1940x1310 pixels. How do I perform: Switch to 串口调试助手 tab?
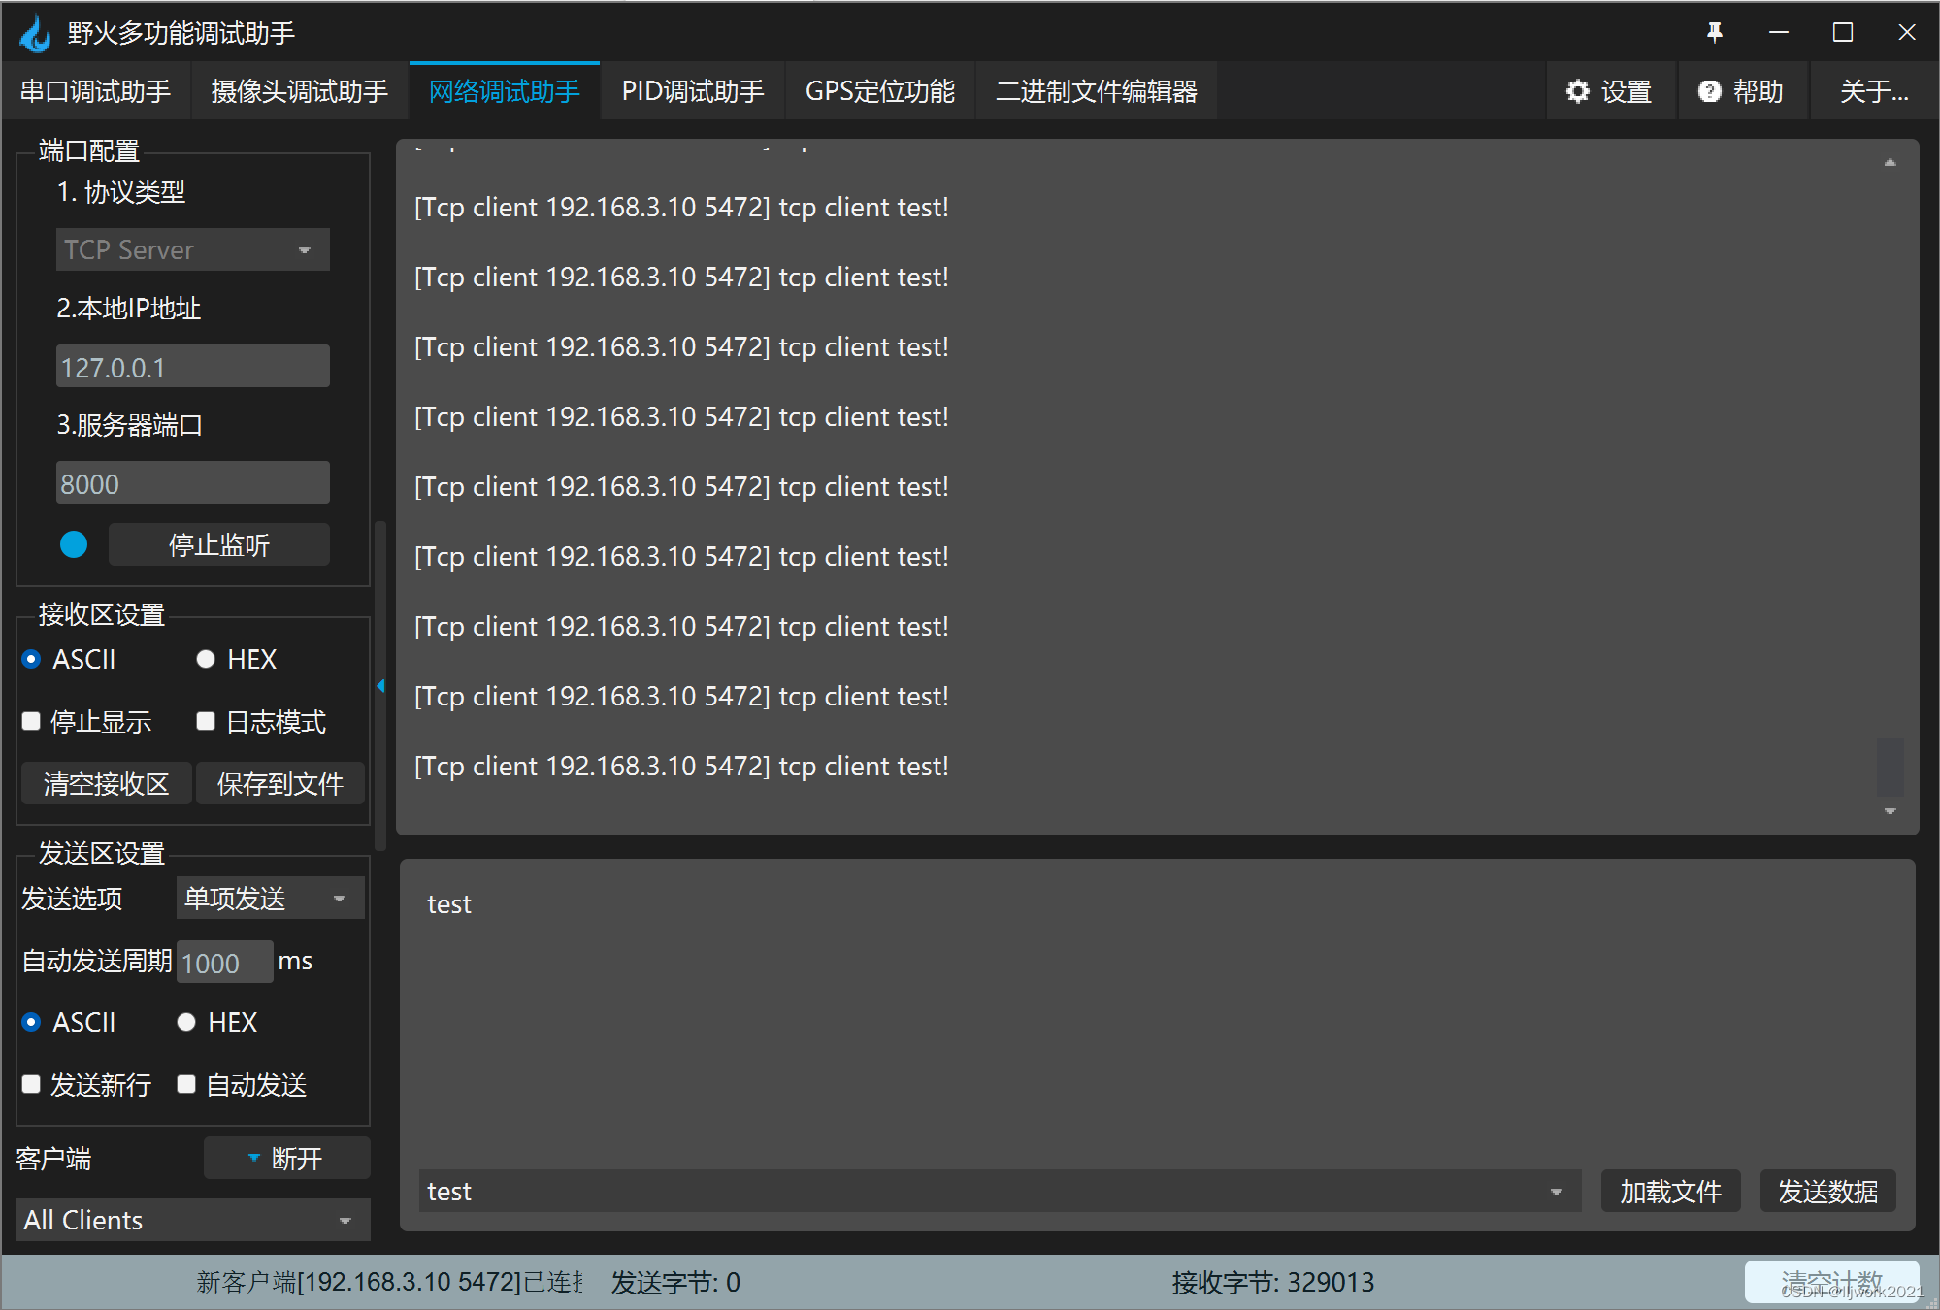click(95, 91)
